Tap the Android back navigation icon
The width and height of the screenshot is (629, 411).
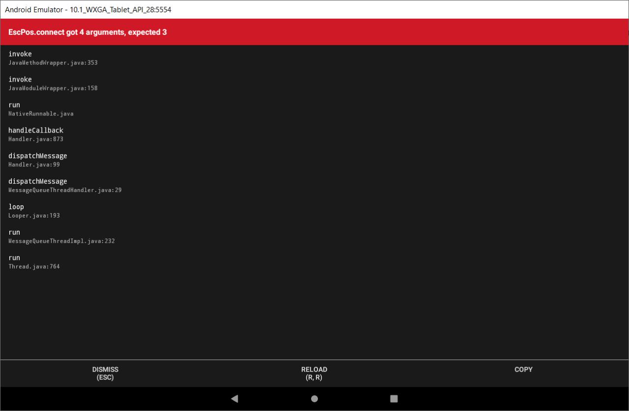coord(234,399)
